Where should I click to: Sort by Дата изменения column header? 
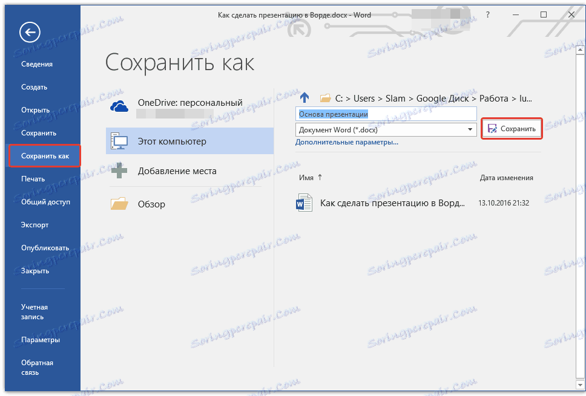(507, 178)
